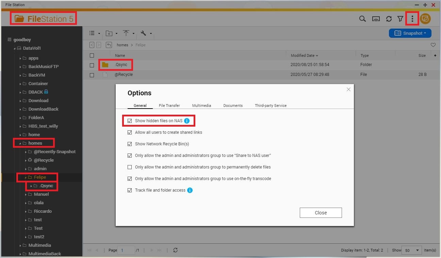
Task: Click the upload arrow toolbar icon
Action: coord(126,33)
